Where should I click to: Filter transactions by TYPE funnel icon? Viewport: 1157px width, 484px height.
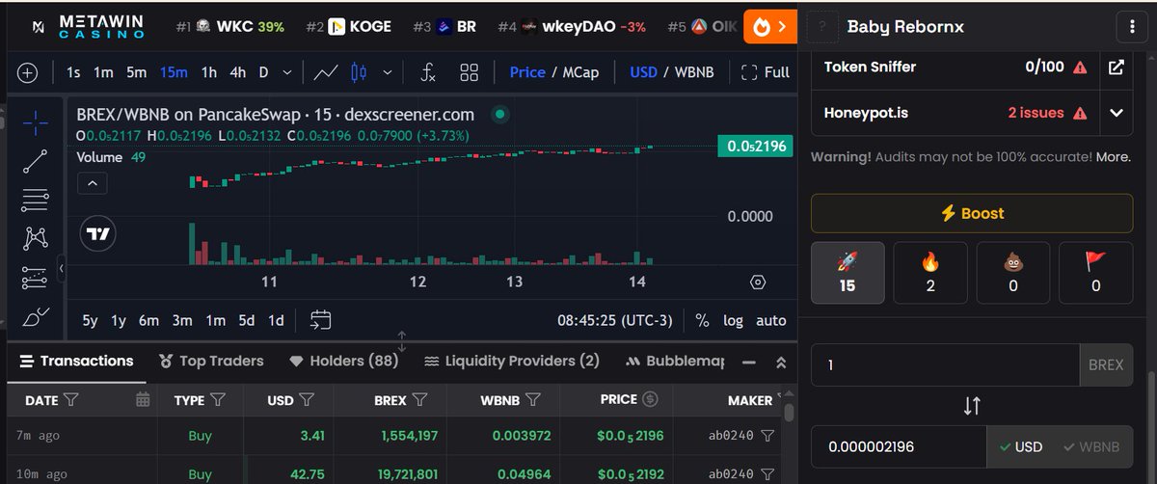(218, 399)
